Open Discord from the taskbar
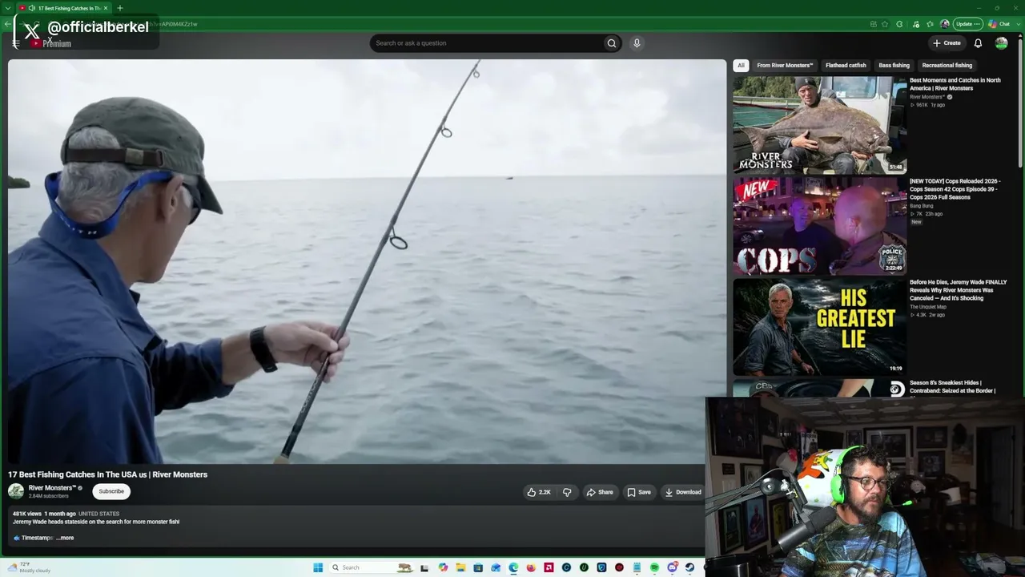Viewport: 1025px width, 577px height. click(672, 567)
